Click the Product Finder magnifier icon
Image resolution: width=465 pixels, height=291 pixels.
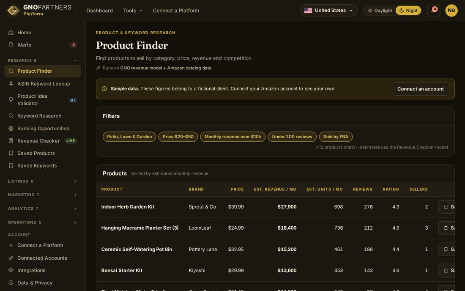click(11, 71)
